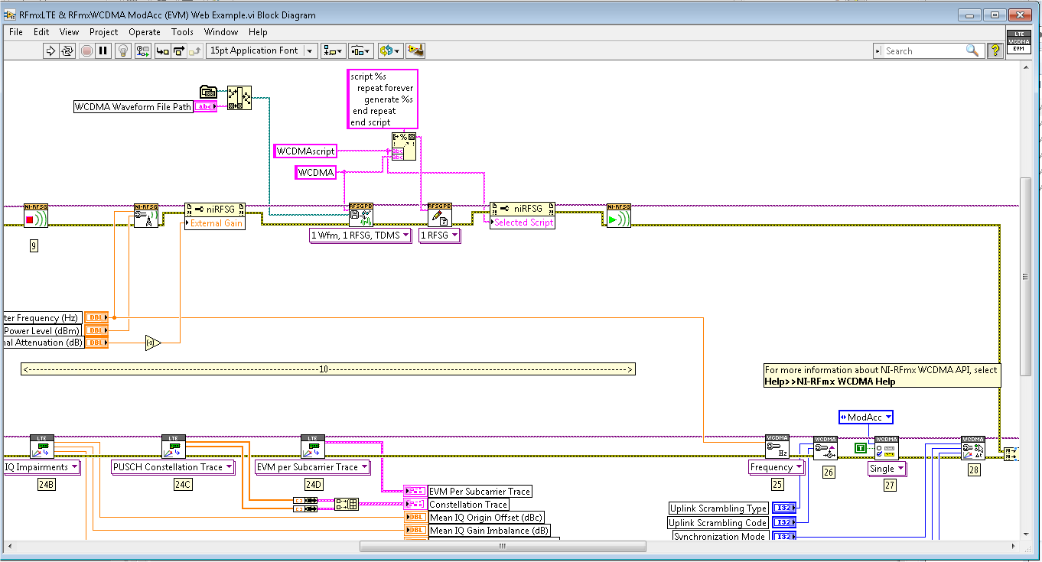Open the Edit menu

(41, 32)
